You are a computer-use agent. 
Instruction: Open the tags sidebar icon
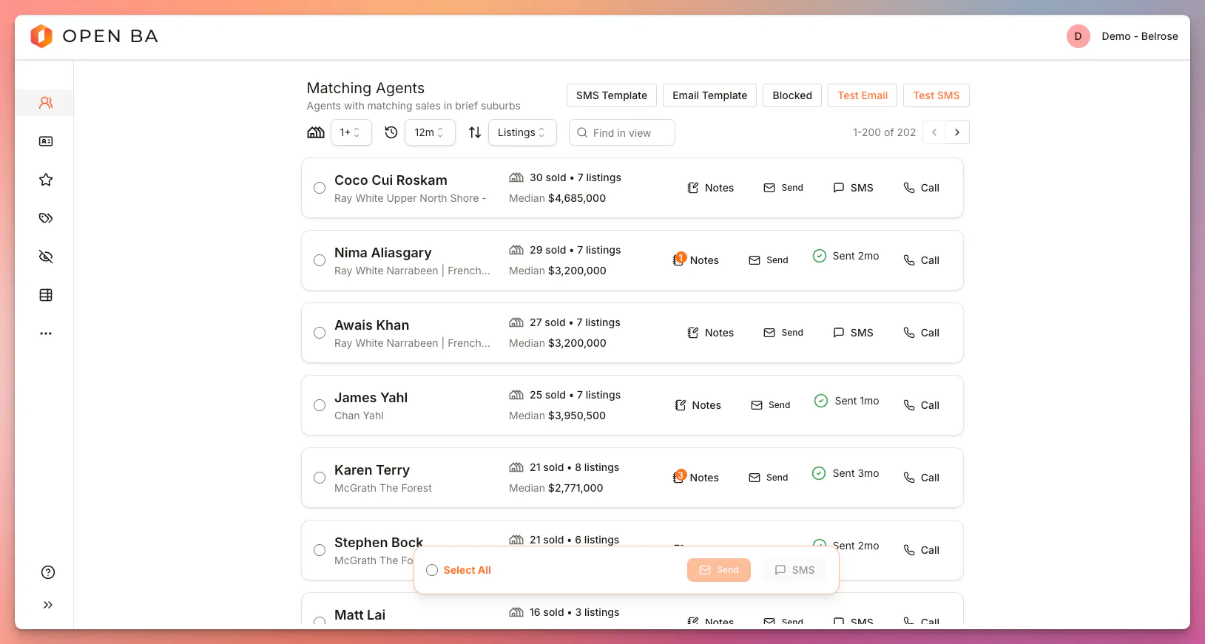[x=46, y=218]
